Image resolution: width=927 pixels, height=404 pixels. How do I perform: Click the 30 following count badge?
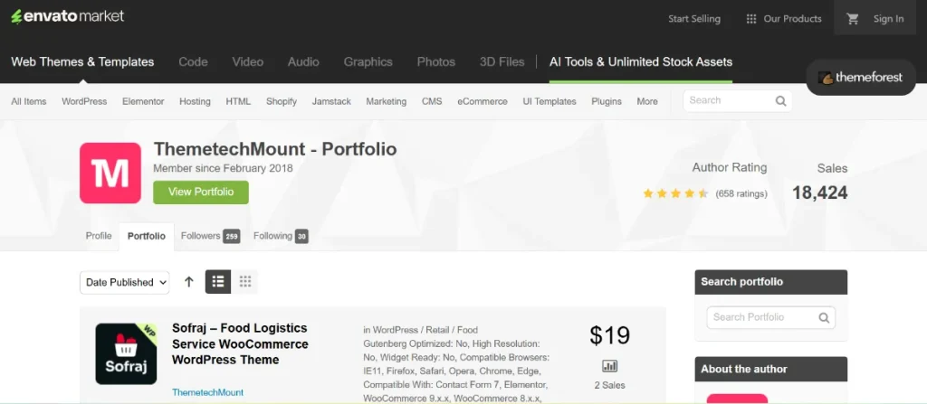(301, 237)
